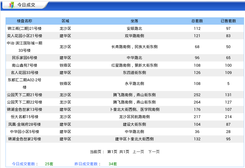Select 公园天下二期22号楼 name cell
This screenshot has height=168, width=245.
click(x=24, y=102)
